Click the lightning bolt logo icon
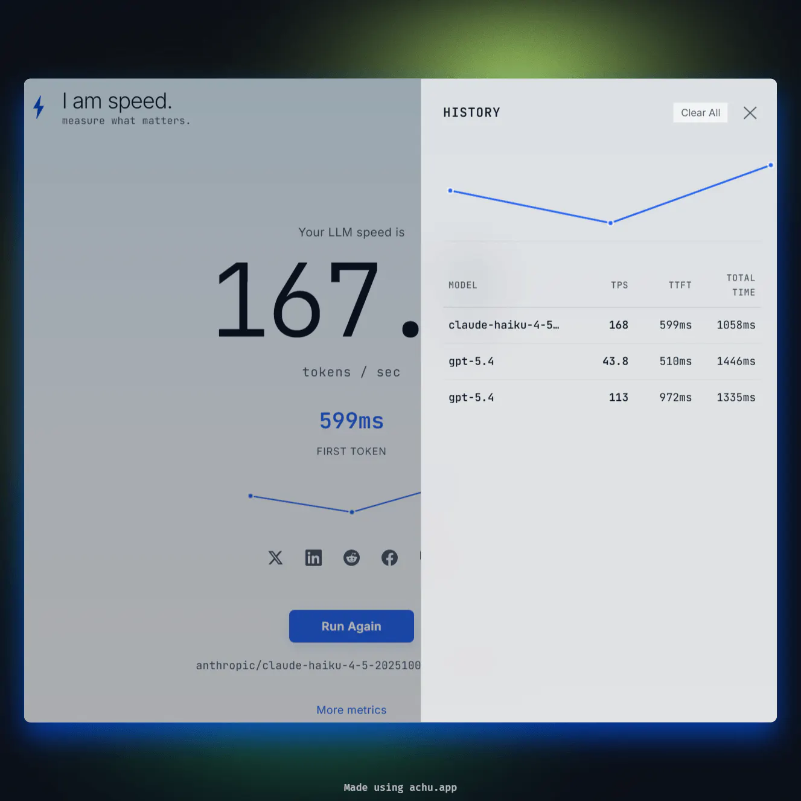The image size is (801, 801). pos(39,107)
